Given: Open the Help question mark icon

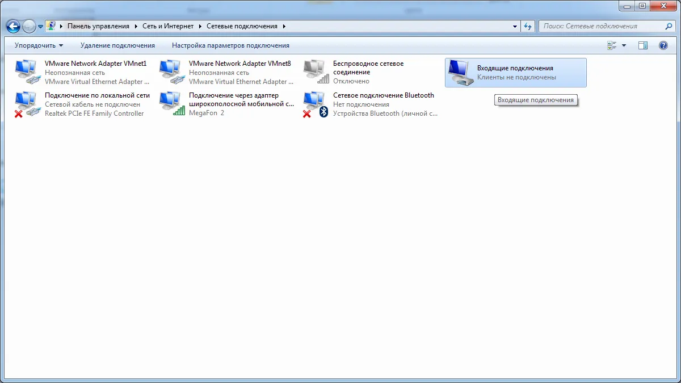Looking at the screenshot, I should (663, 45).
